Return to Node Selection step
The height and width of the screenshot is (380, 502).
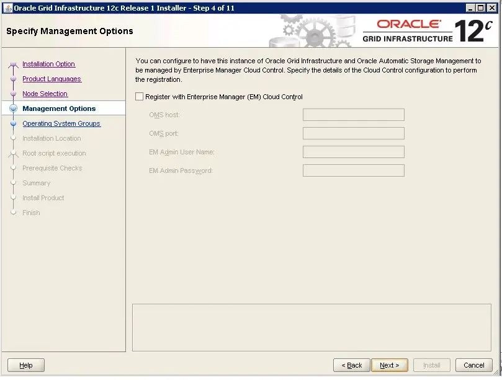45,94
